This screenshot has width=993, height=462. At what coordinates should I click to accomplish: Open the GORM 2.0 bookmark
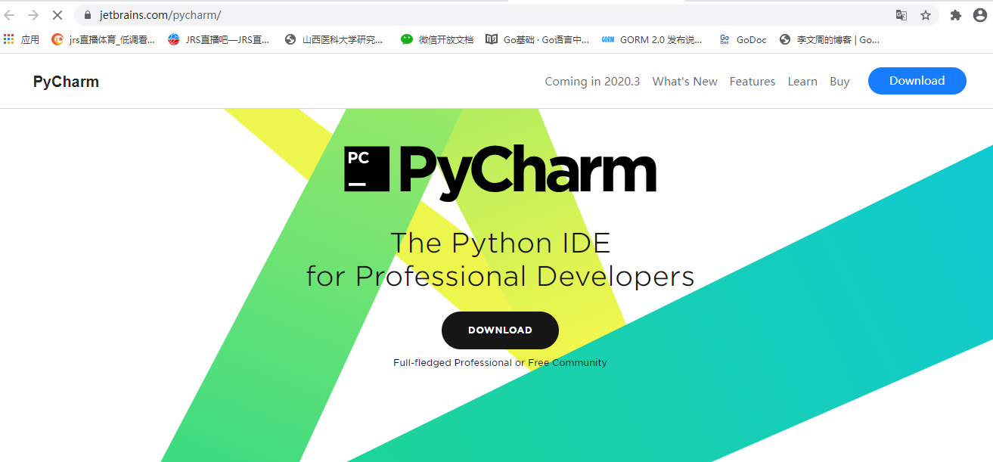tap(652, 40)
